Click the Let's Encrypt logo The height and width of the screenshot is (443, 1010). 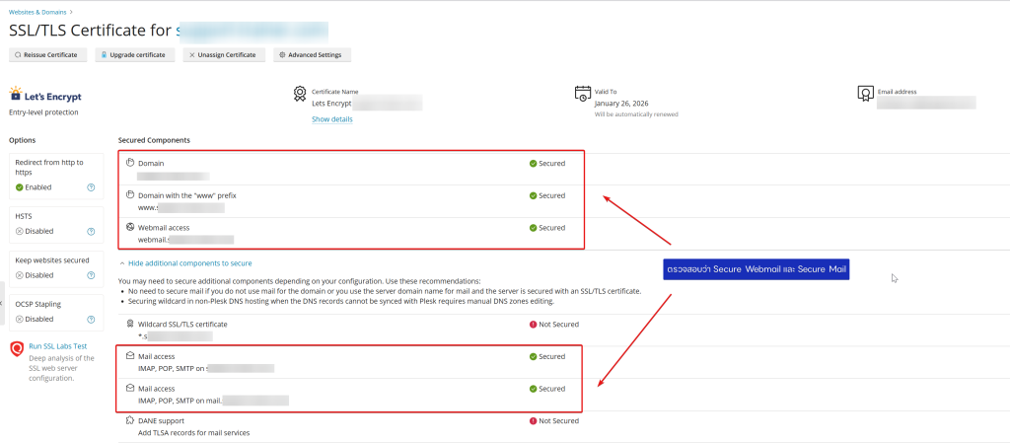pos(45,97)
